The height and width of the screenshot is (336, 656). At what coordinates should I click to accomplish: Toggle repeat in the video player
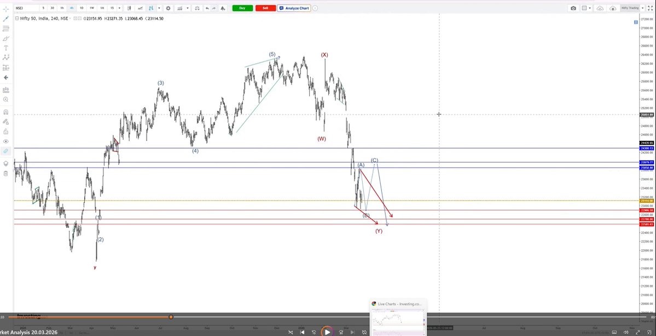point(364,332)
